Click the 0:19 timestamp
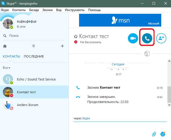The image size is (171, 140). pyautogui.click(x=160, y=88)
